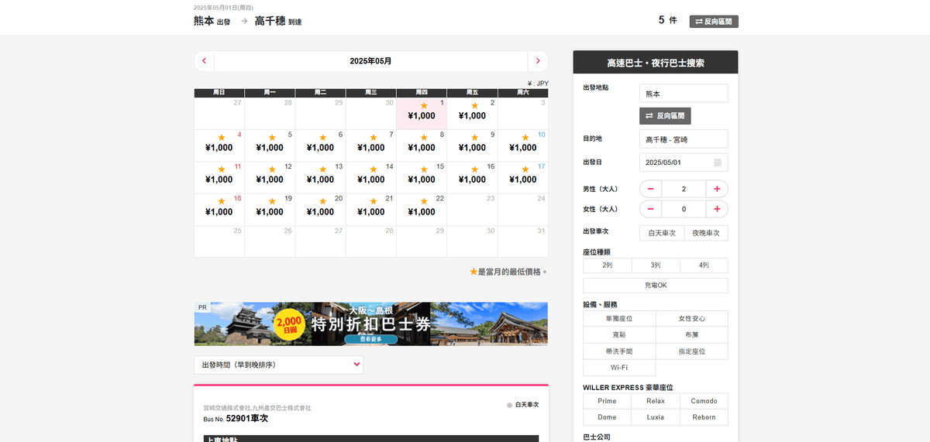Click the departure location field 熊本
The width and height of the screenshot is (930, 442).
tap(684, 93)
